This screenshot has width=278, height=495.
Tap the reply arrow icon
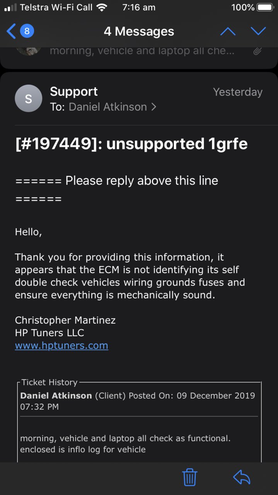point(242,478)
